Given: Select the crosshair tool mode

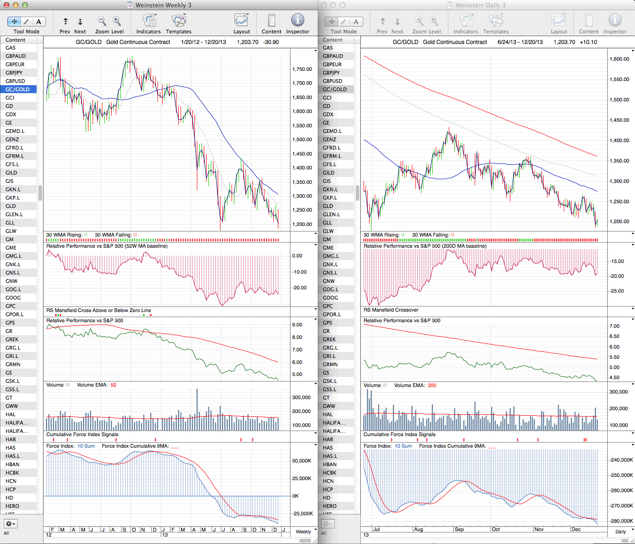Looking at the screenshot, I should pos(14,21).
